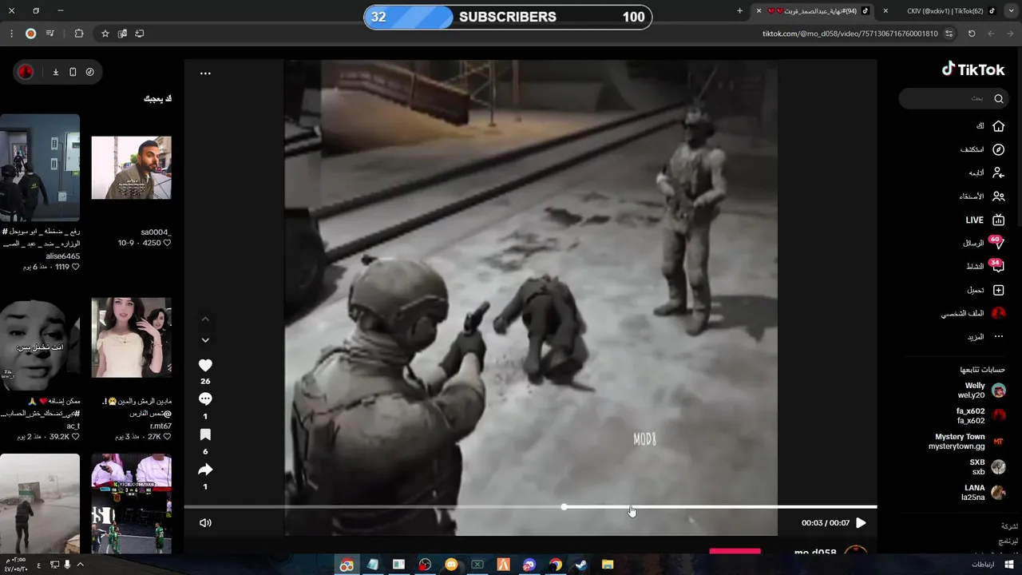The height and width of the screenshot is (575, 1022).
Task: Open File Explorer from the taskbar
Action: (x=607, y=565)
